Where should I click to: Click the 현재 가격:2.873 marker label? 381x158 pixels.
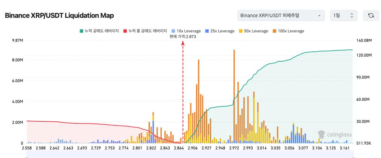coord(183,37)
